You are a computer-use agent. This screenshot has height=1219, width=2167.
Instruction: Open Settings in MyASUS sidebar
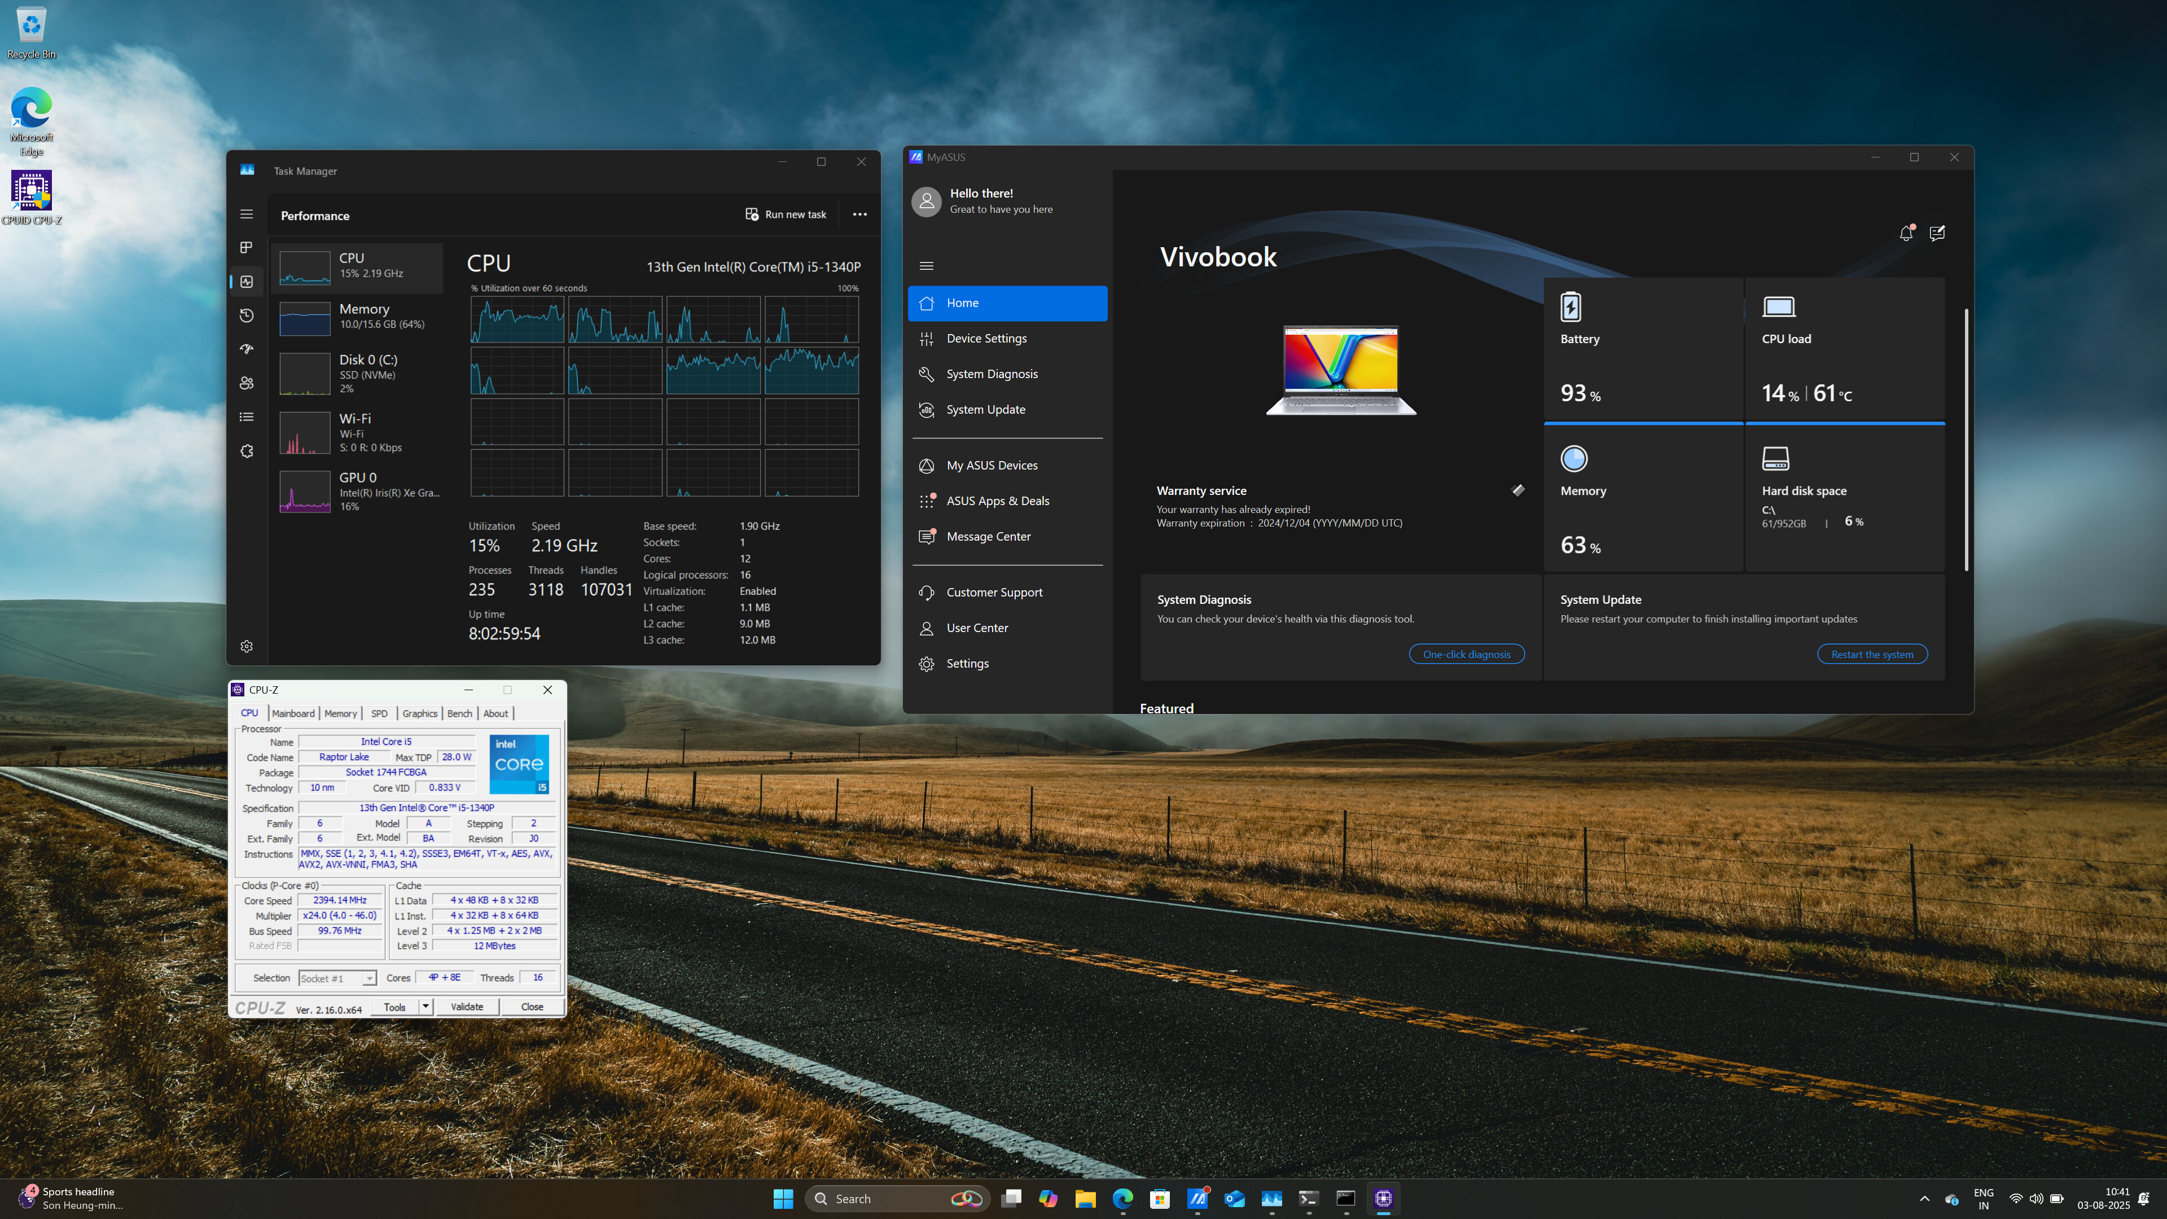click(1007, 664)
